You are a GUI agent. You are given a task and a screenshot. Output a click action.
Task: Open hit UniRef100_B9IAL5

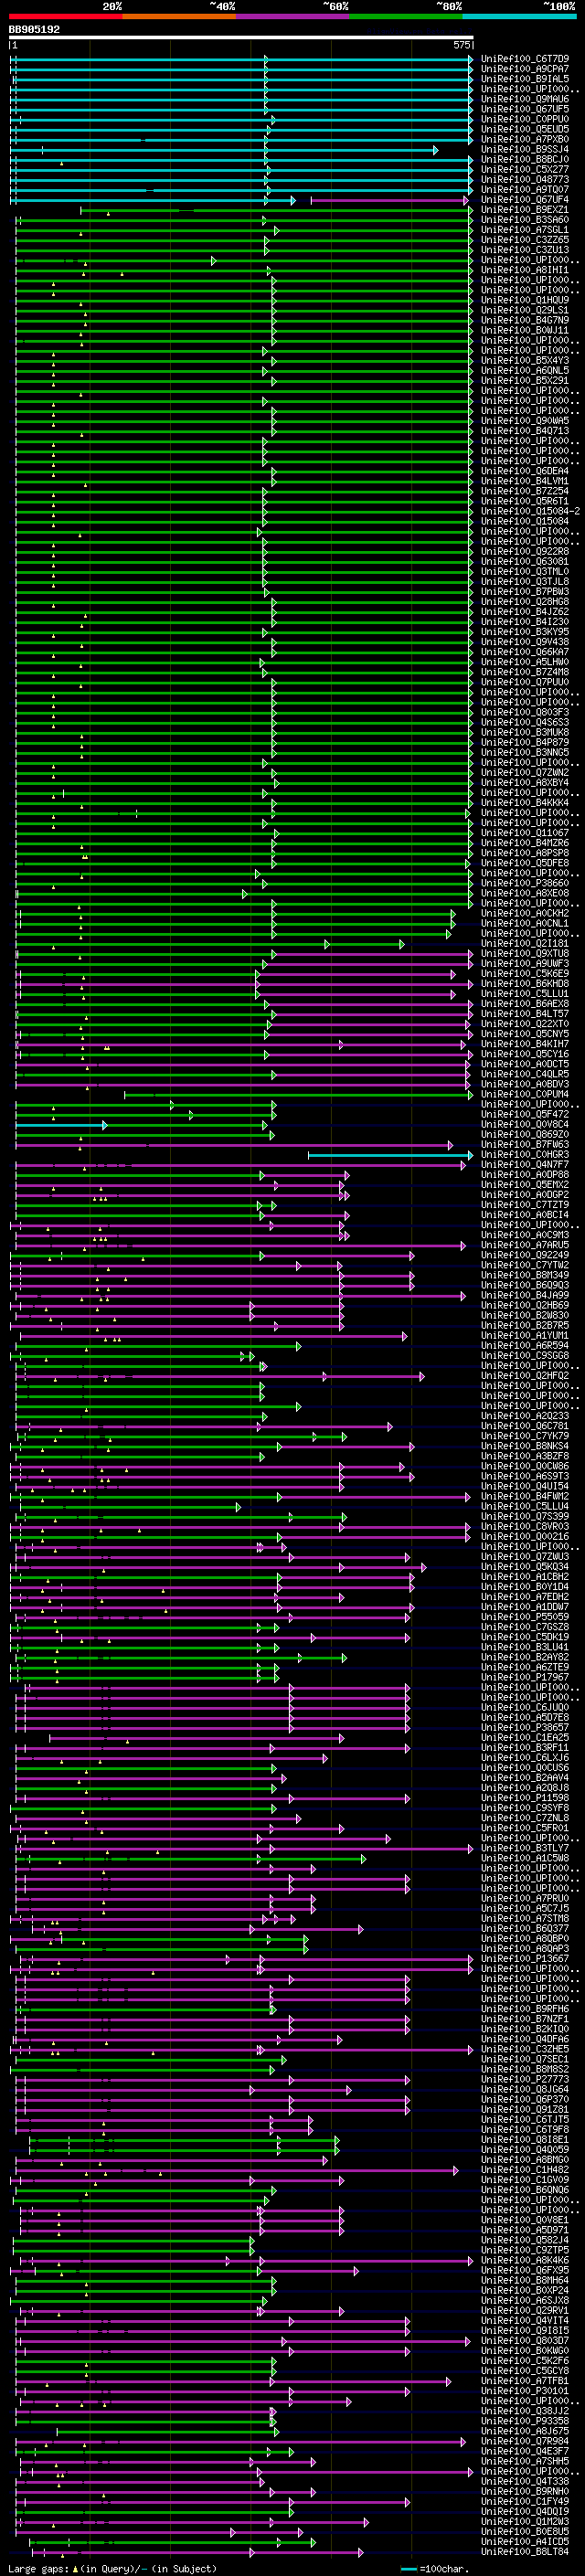coord(525,79)
